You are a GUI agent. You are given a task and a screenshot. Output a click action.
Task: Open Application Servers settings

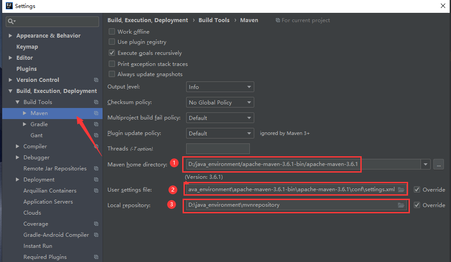tap(48, 201)
